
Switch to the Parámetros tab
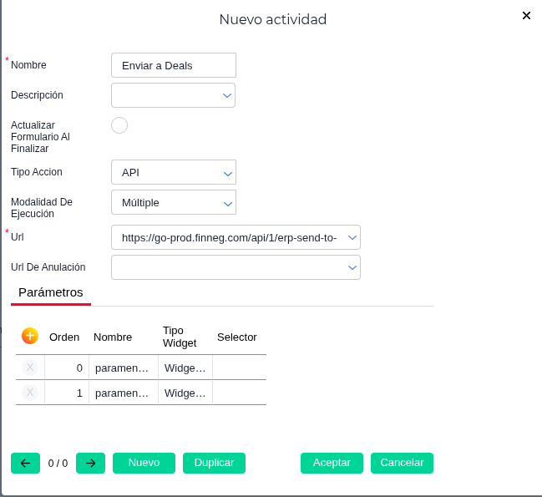click(x=51, y=292)
